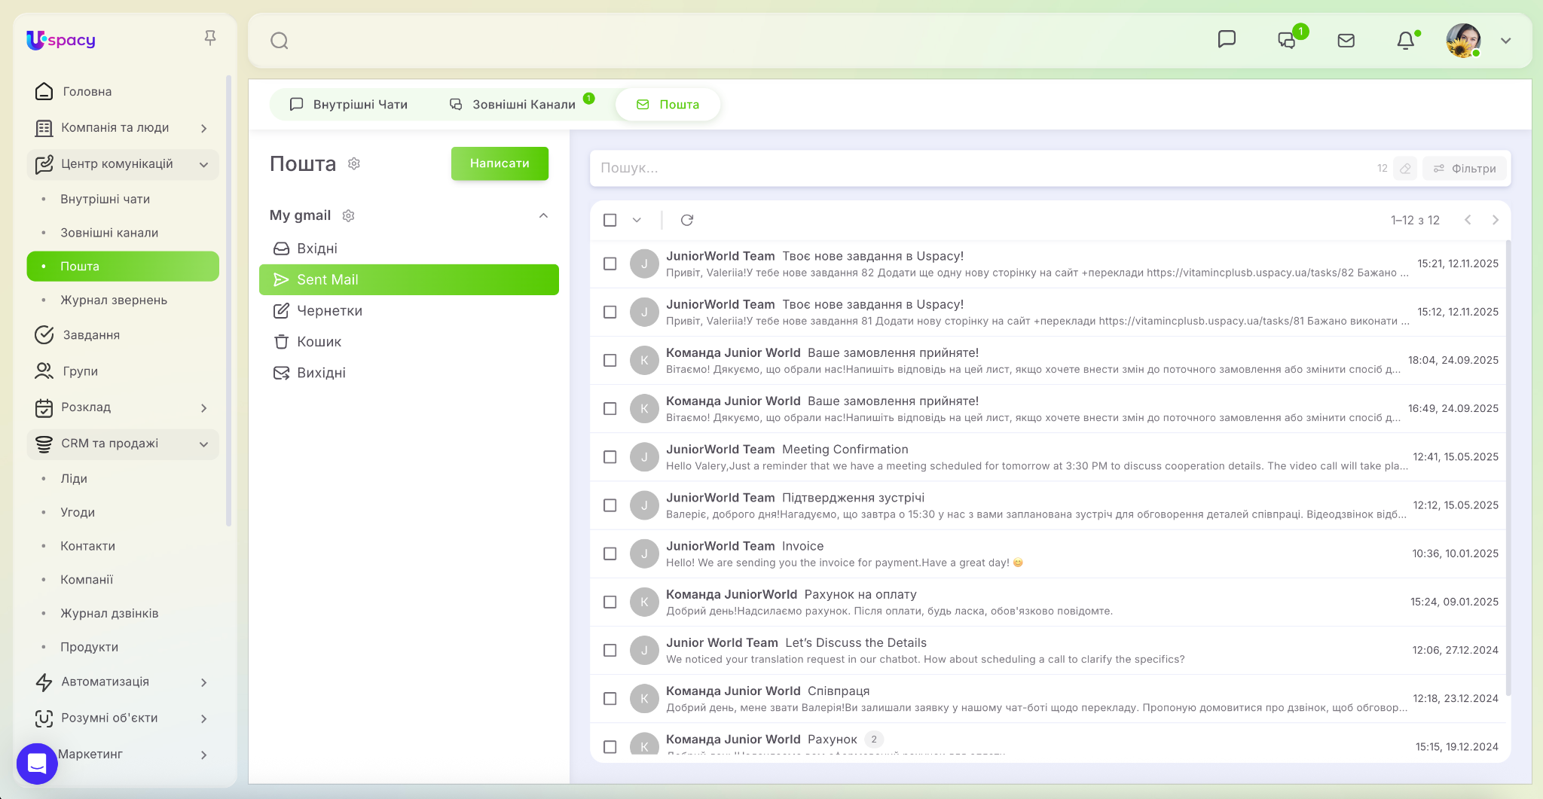Open the support chat bubble widget
The image size is (1543, 799).
pos(37,764)
